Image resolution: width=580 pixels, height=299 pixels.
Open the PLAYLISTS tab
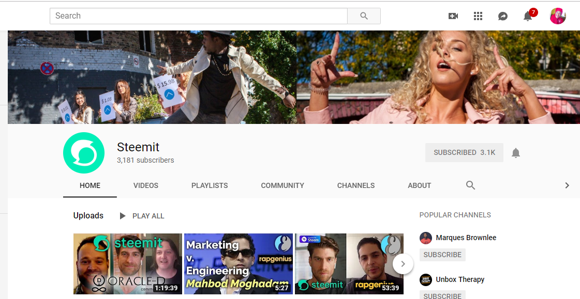pyautogui.click(x=210, y=186)
